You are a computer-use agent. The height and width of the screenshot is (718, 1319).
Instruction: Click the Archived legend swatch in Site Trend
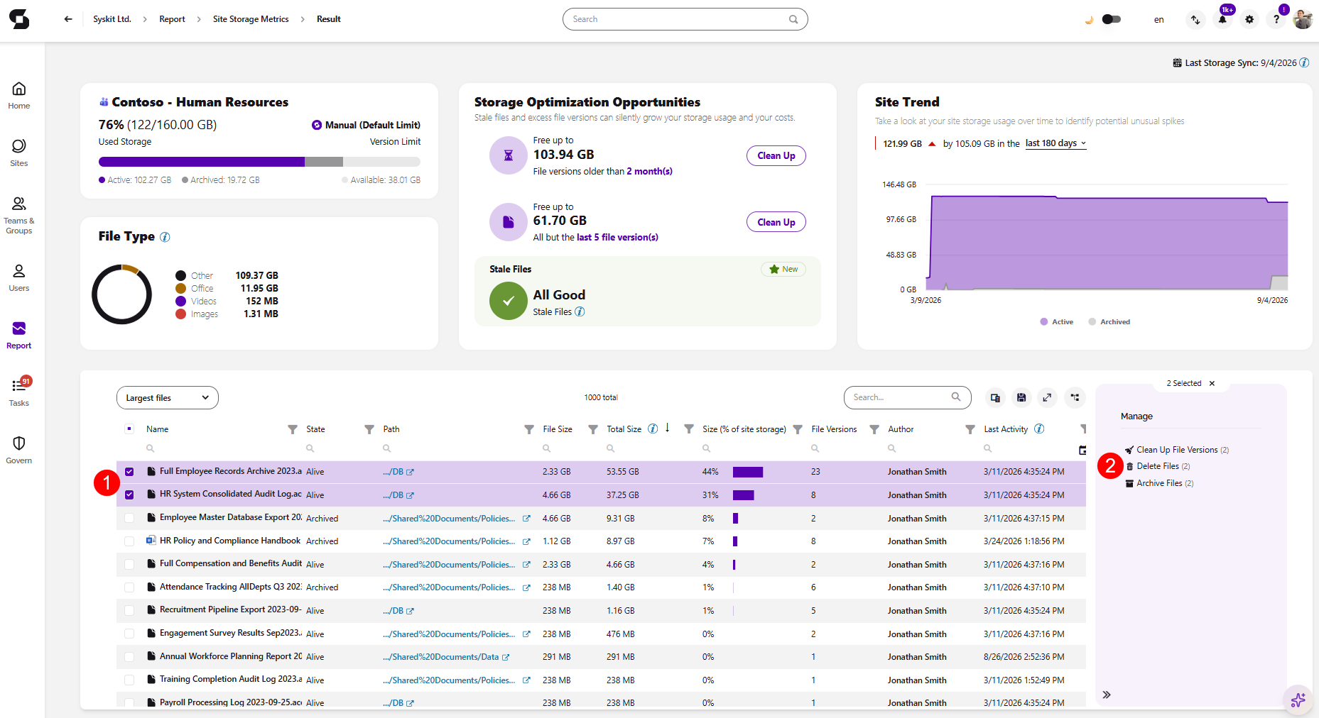tap(1092, 321)
